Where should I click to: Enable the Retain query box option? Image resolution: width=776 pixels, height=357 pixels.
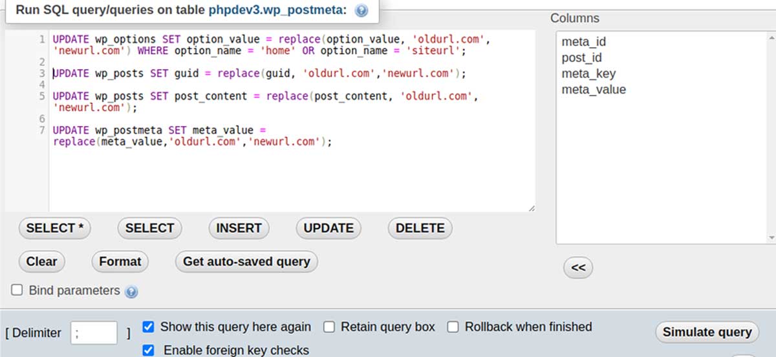pyautogui.click(x=329, y=327)
